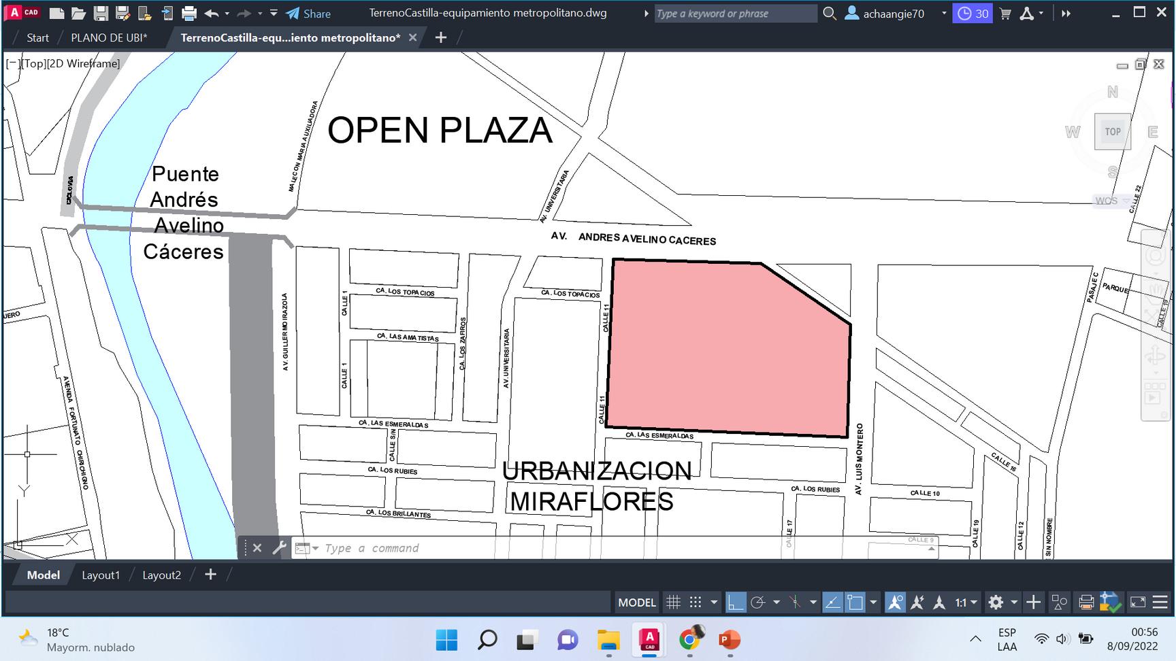This screenshot has height=661, width=1176.
Task: Open from web and mobile
Action: 144,13
